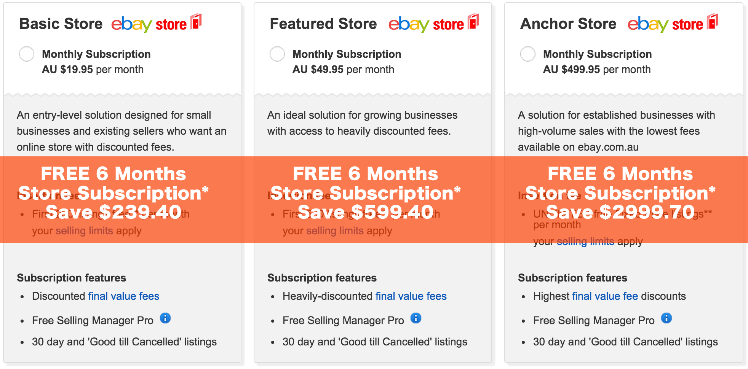
Task: Click info icon beside Basic Selling Manager Pro
Action: [x=165, y=318]
